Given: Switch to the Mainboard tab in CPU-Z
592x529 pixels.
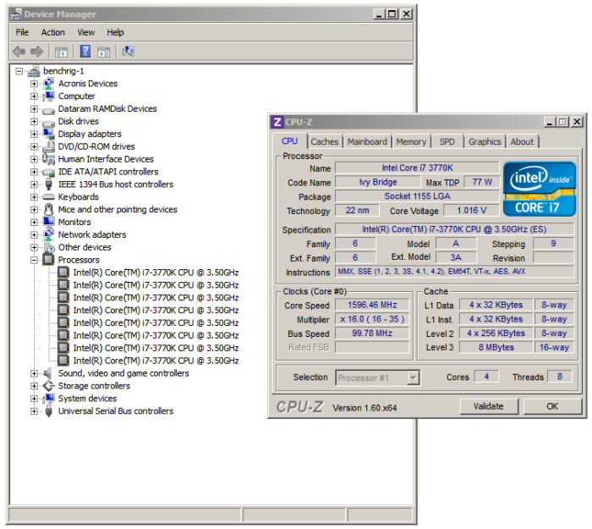Looking at the screenshot, I should (x=367, y=141).
